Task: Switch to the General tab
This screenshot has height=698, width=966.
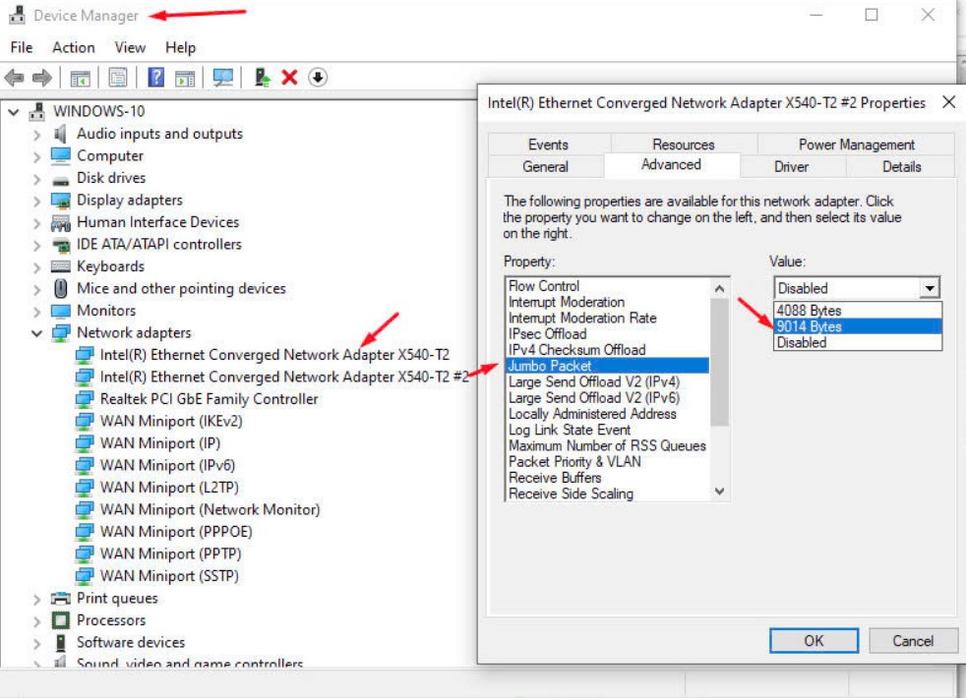Action: point(545,167)
